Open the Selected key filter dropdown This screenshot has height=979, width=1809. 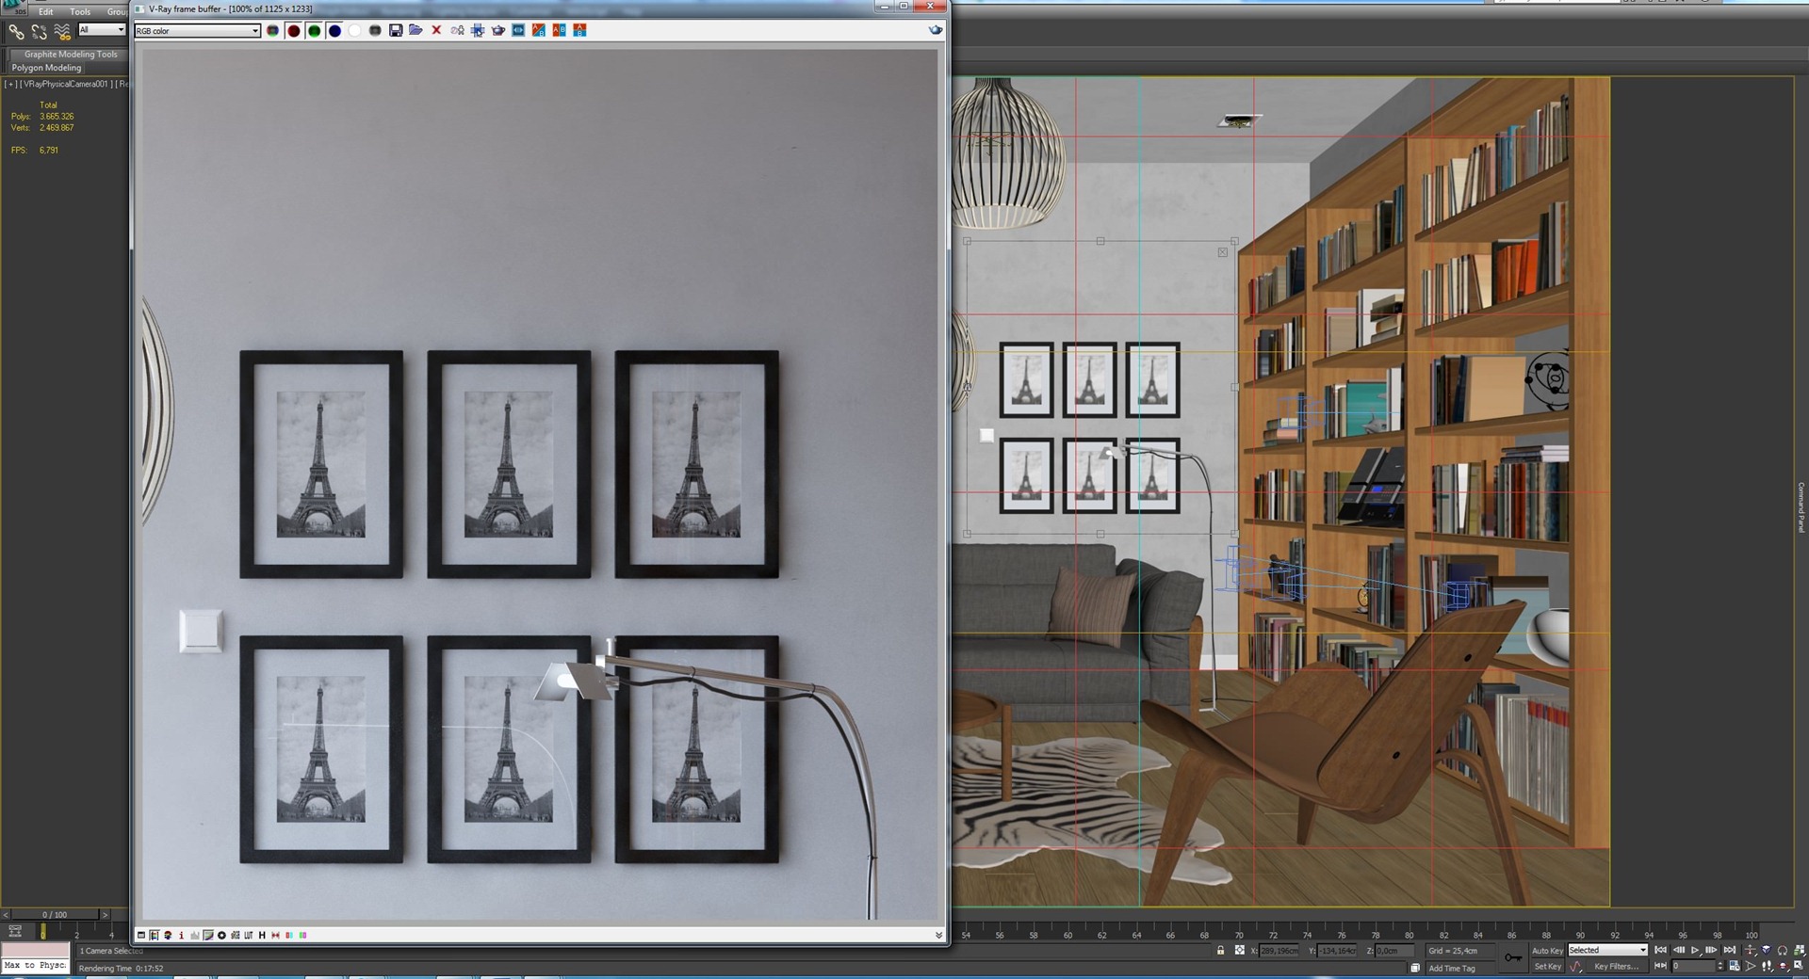coord(1607,950)
